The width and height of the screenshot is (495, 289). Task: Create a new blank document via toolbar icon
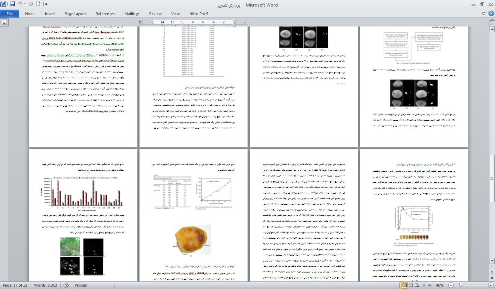click(38, 4)
